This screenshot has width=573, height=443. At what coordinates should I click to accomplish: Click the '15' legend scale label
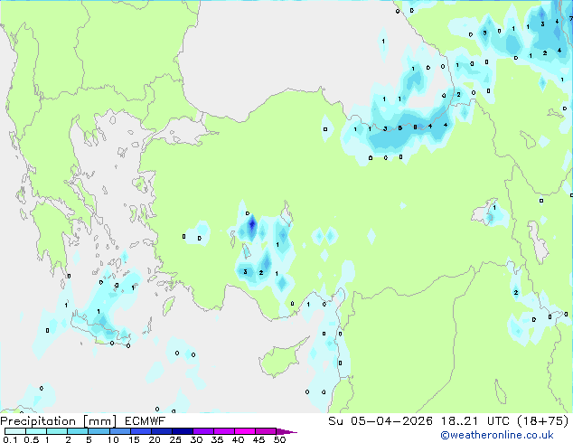coord(134,439)
